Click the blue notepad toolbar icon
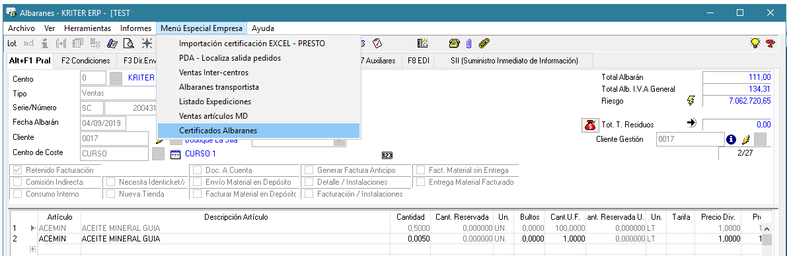787x256 pixels. 112,44
